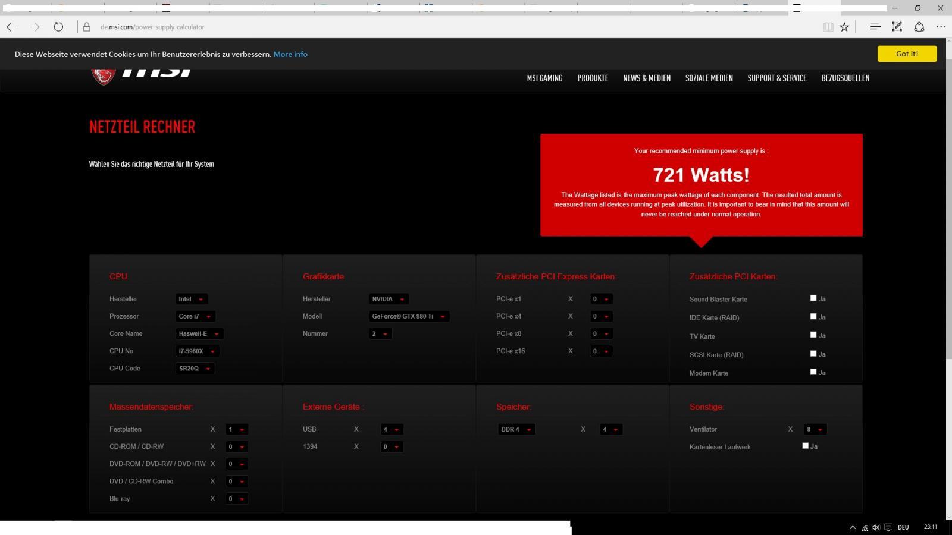Open the 1394 count dropdown
Screen dimensions: 952x535
[x=392, y=446]
